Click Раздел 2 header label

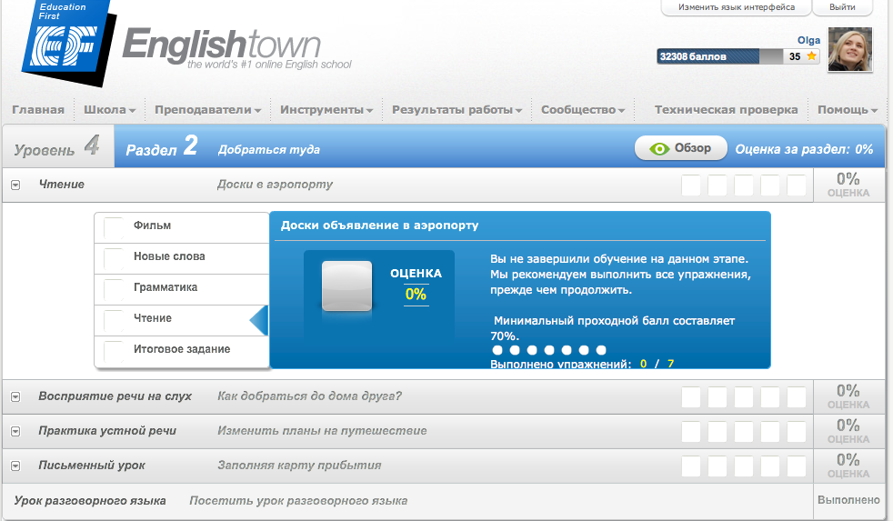162,146
